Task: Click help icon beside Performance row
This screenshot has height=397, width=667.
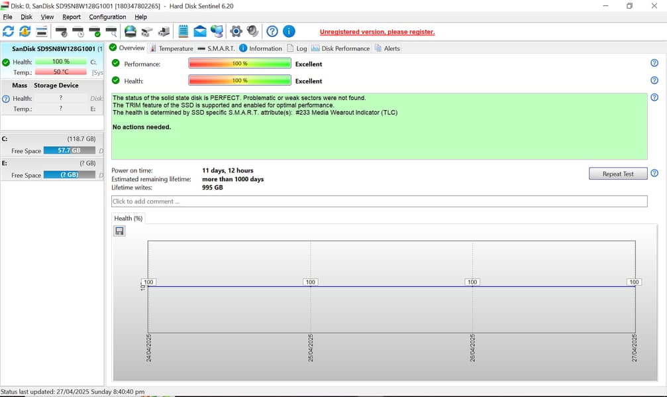Action: click(654, 63)
